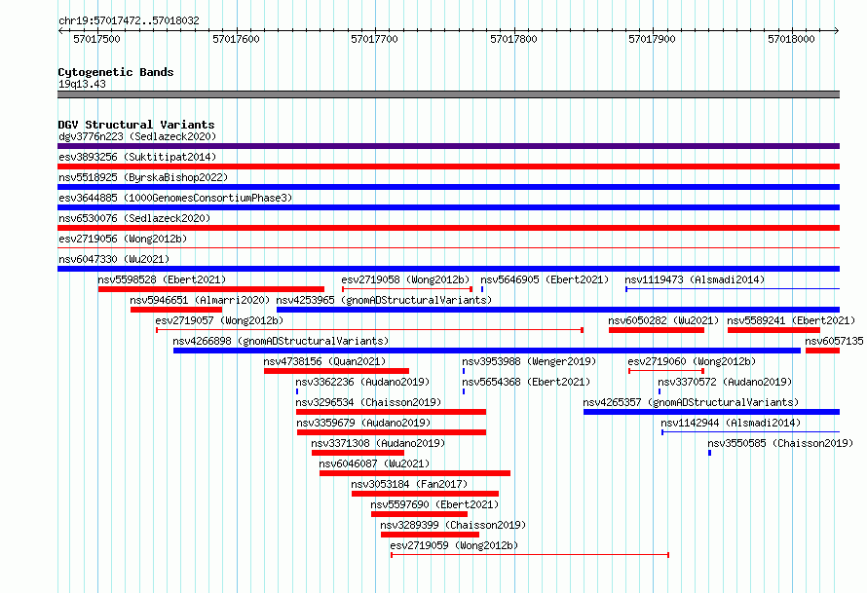Select the nsv3359679 (Audano2019) label

363,423
